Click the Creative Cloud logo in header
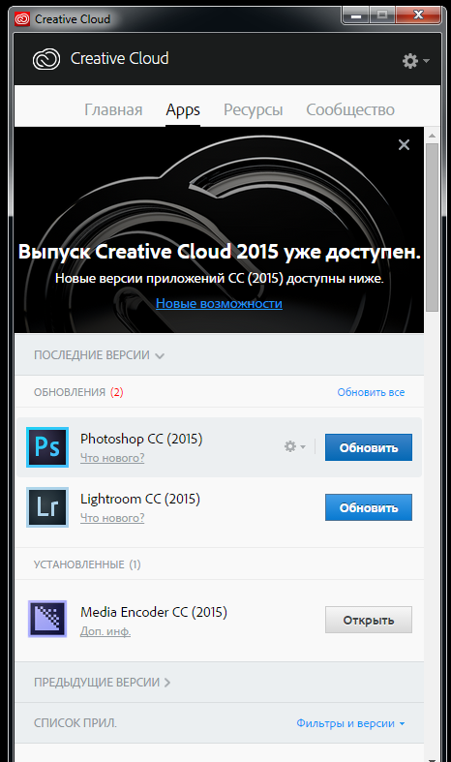Image resolution: width=451 pixels, height=762 pixels. (x=46, y=59)
